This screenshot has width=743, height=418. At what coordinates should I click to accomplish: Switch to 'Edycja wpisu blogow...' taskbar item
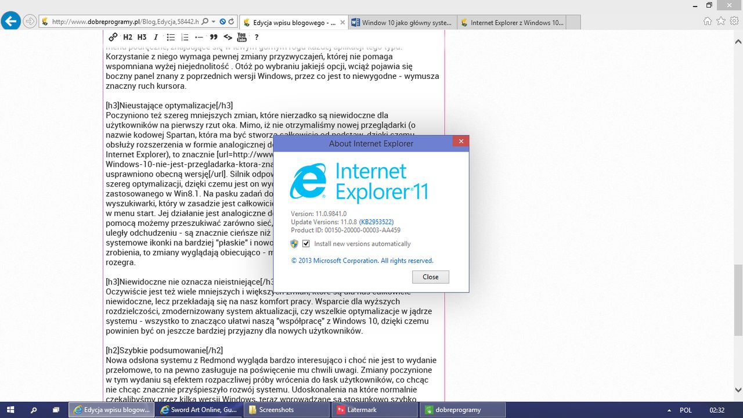(112, 410)
